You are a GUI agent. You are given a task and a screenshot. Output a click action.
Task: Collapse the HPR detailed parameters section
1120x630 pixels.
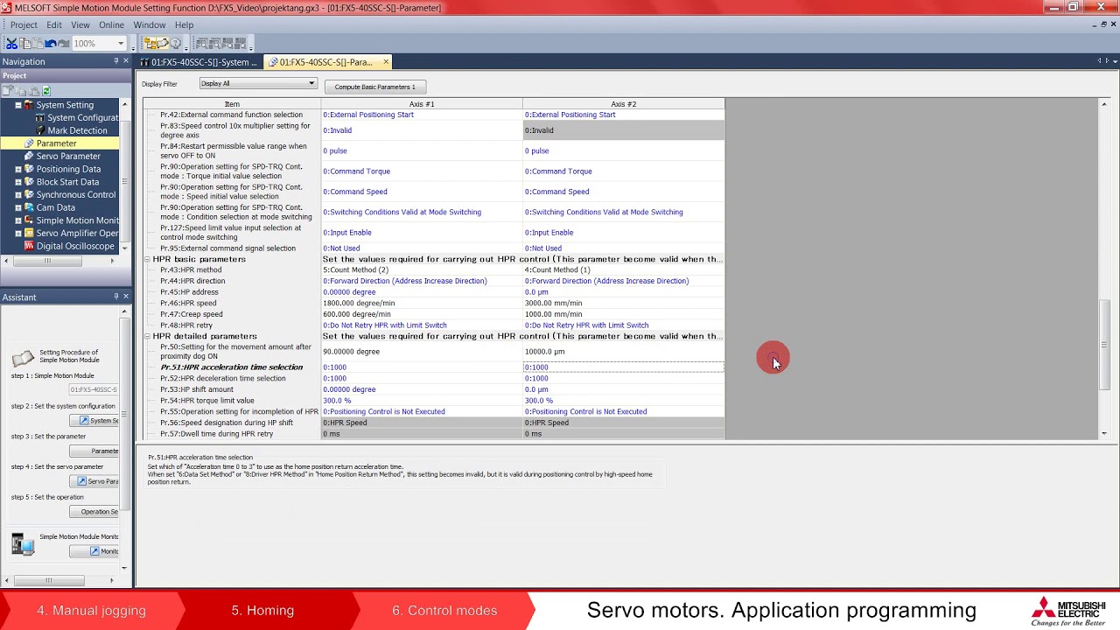(147, 336)
